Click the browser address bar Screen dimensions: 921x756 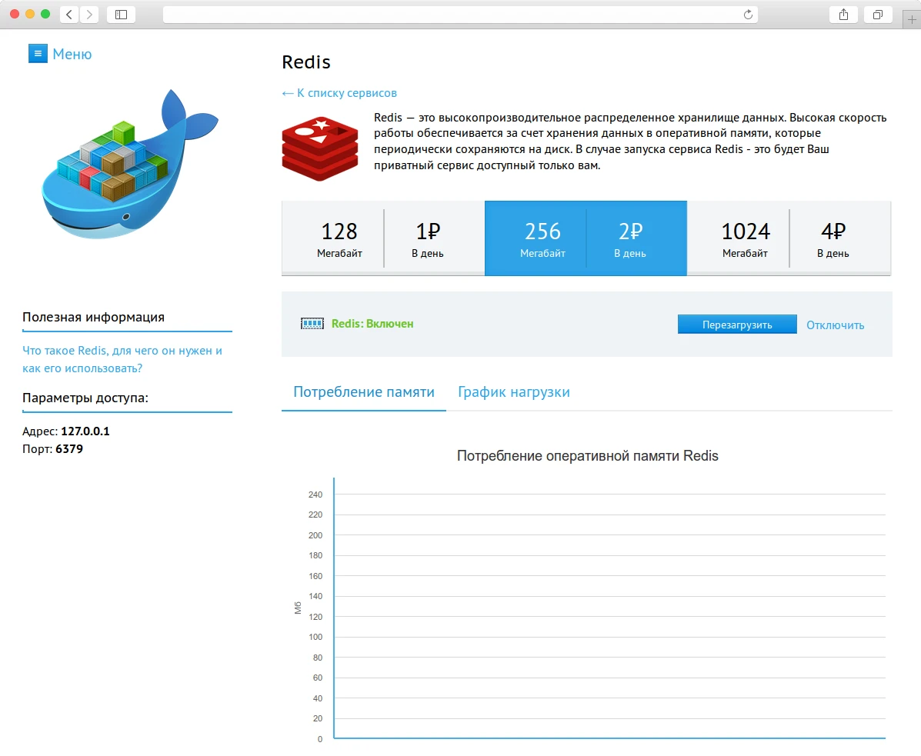point(460,13)
